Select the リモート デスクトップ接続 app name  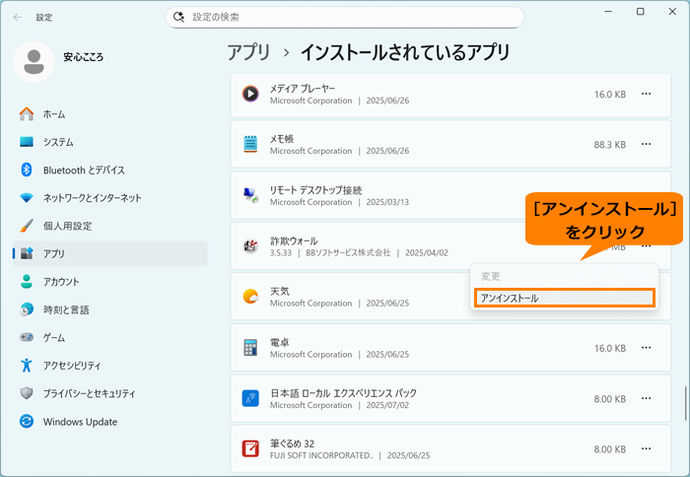pos(316,190)
